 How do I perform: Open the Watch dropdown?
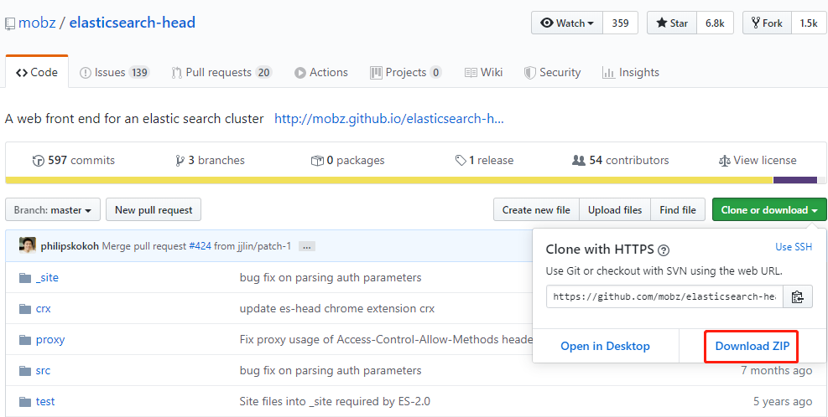(567, 23)
